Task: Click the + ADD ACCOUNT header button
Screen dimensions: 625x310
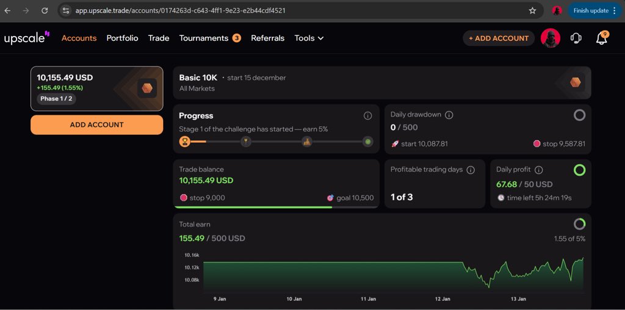Action: click(499, 38)
